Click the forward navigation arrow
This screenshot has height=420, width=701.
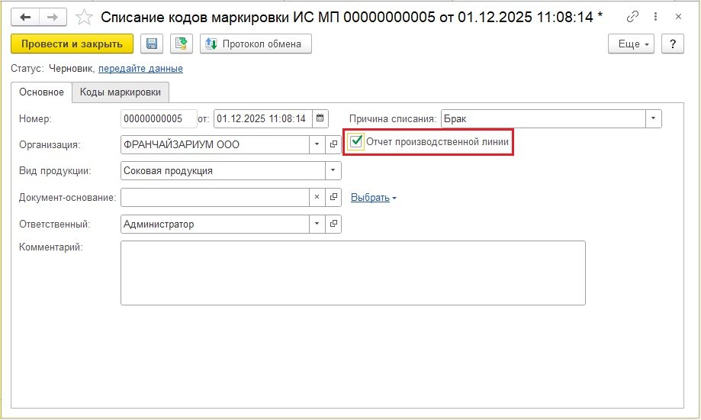pyautogui.click(x=53, y=17)
